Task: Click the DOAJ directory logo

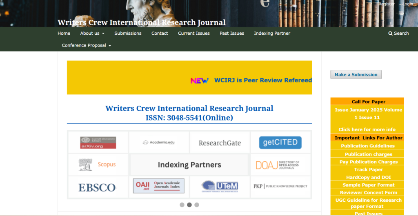Action: coord(278,165)
